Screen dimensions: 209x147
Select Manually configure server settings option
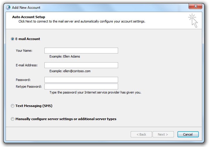click(x=13, y=119)
